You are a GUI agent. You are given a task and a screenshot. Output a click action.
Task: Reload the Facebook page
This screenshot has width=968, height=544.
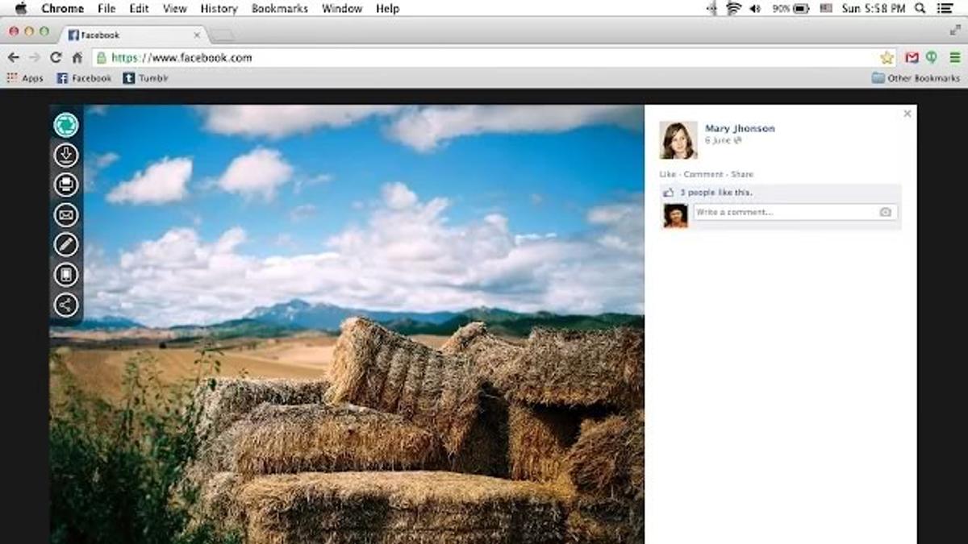[x=56, y=57]
